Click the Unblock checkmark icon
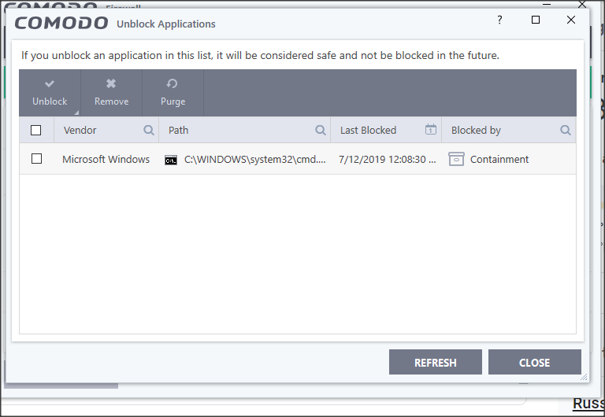Screen dimensions: 605x417 point(50,83)
